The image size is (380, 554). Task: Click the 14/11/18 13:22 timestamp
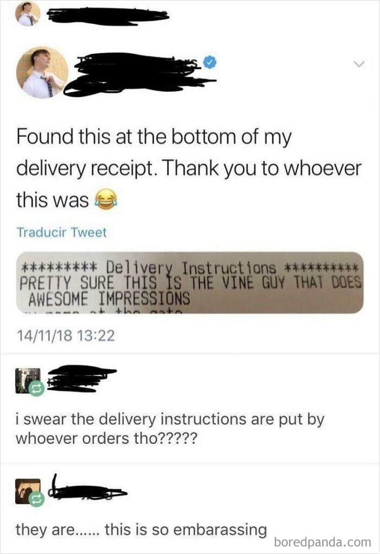(x=66, y=335)
